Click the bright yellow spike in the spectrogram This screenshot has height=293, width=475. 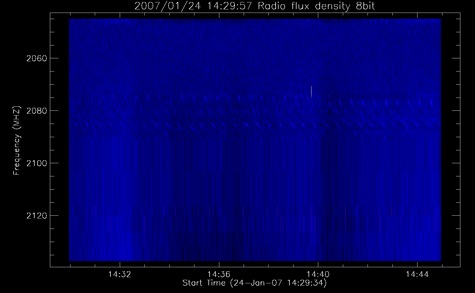point(311,91)
